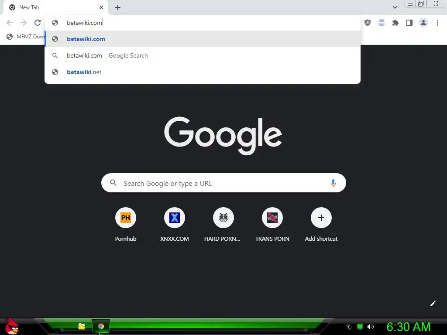Open the uBlock Origin shield extension
Image resolution: width=447 pixels, height=335 pixels.
tap(368, 23)
